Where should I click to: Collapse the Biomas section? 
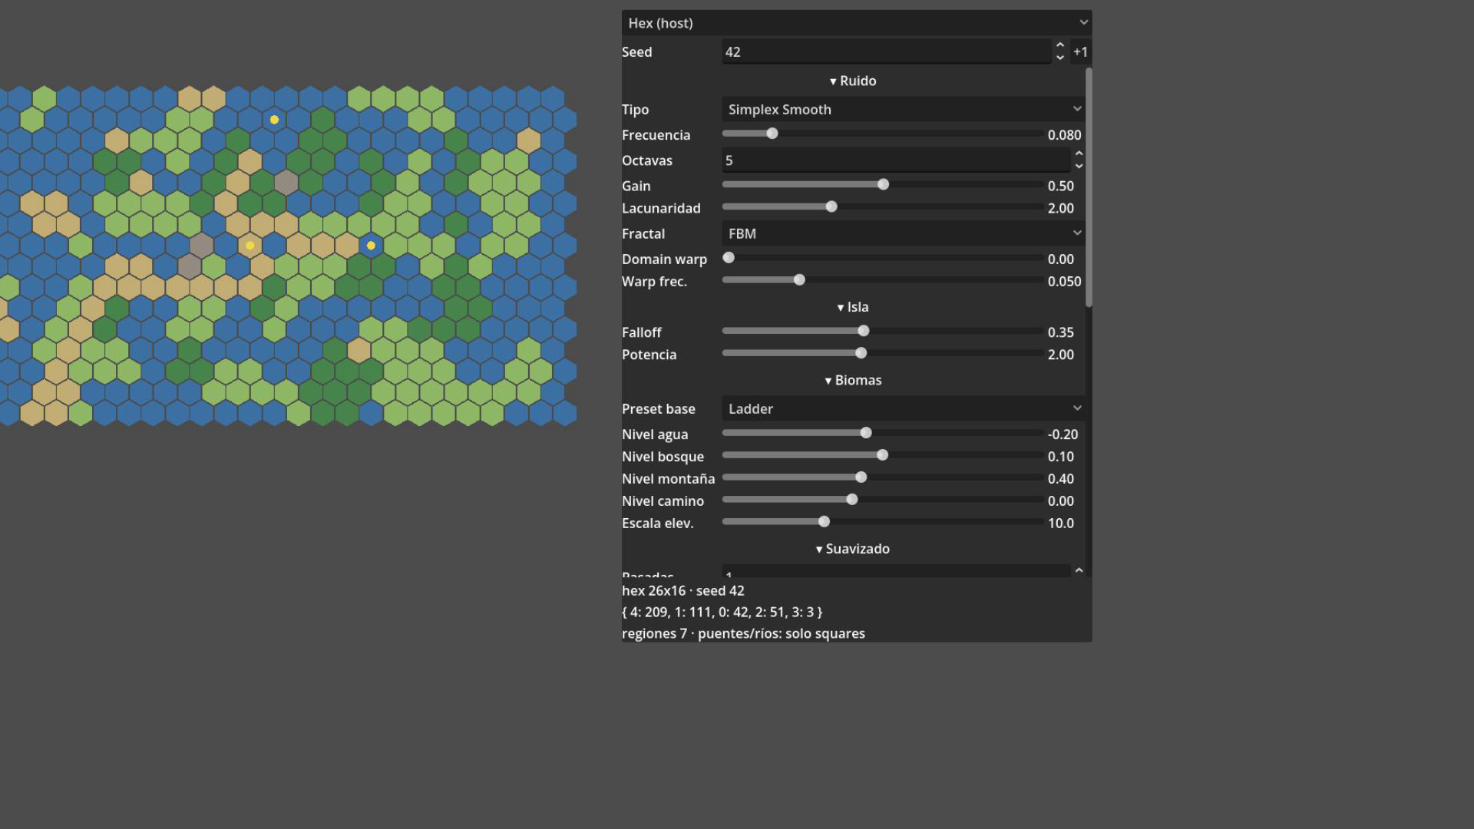pos(853,380)
